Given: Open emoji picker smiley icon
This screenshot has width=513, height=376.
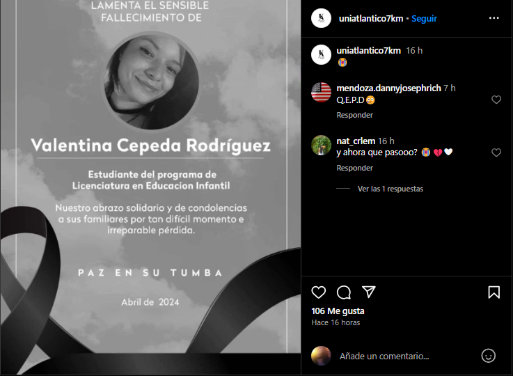Looking at the screenshot, I should [x=489, y=356].
